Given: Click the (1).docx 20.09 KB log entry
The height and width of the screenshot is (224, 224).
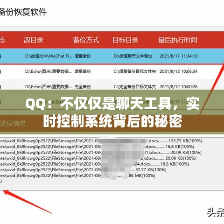Looking at the screenshot, I should click(101, 153).
